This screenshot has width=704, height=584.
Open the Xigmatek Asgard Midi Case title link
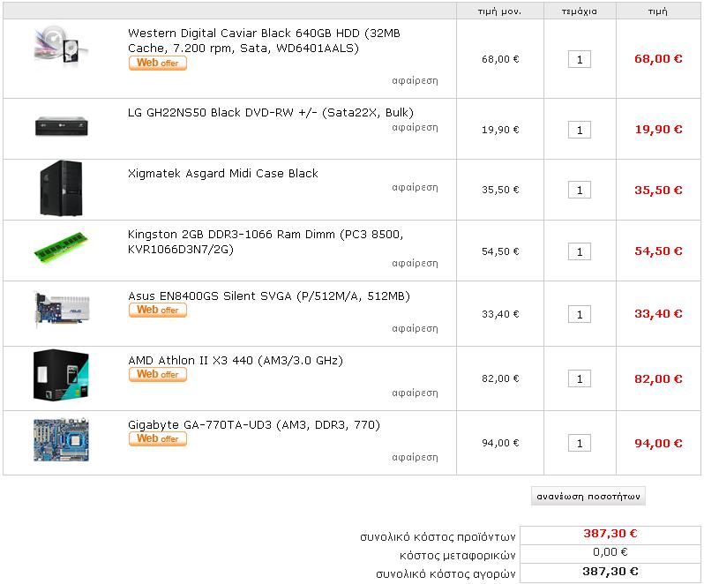tap(222, 173)
